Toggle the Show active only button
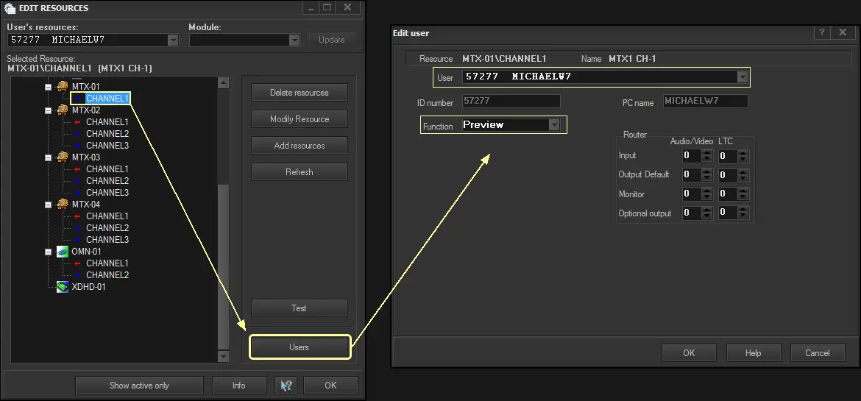The height and width of the screenshot is (401, 861). 139,386
